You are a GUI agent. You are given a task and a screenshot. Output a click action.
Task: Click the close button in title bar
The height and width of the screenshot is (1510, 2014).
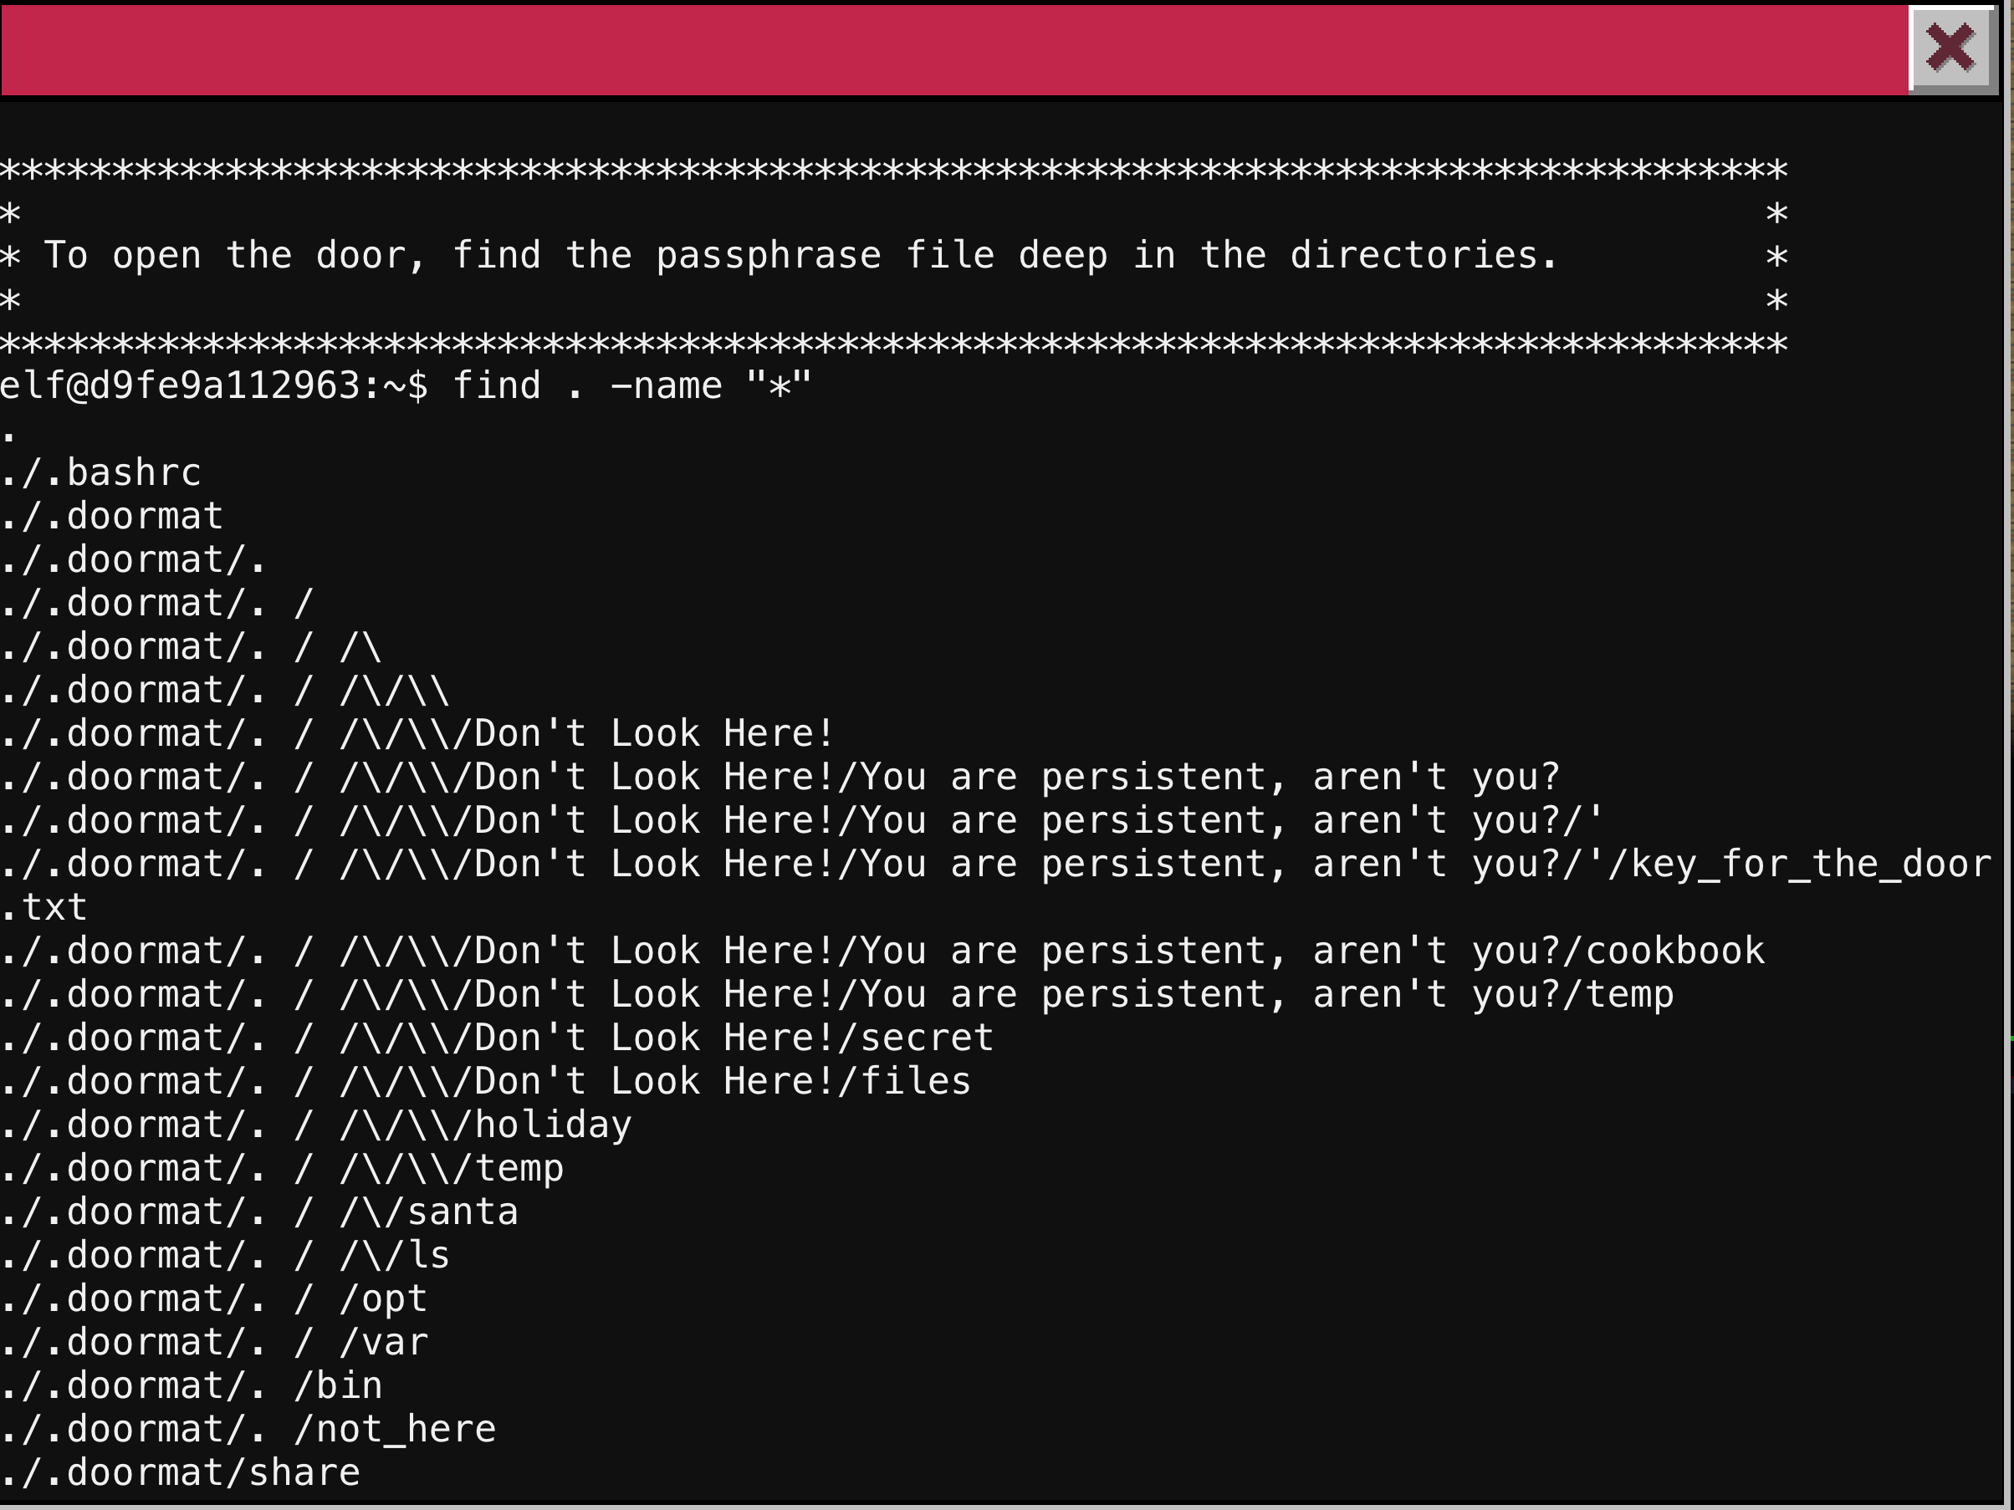click(1954, 46)
